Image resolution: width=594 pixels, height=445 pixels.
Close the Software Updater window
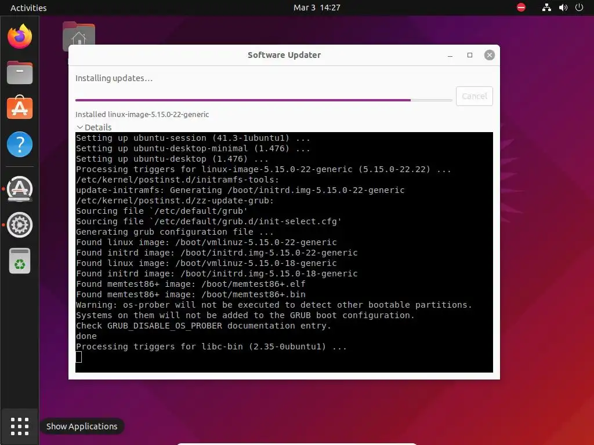click(490, 55)
